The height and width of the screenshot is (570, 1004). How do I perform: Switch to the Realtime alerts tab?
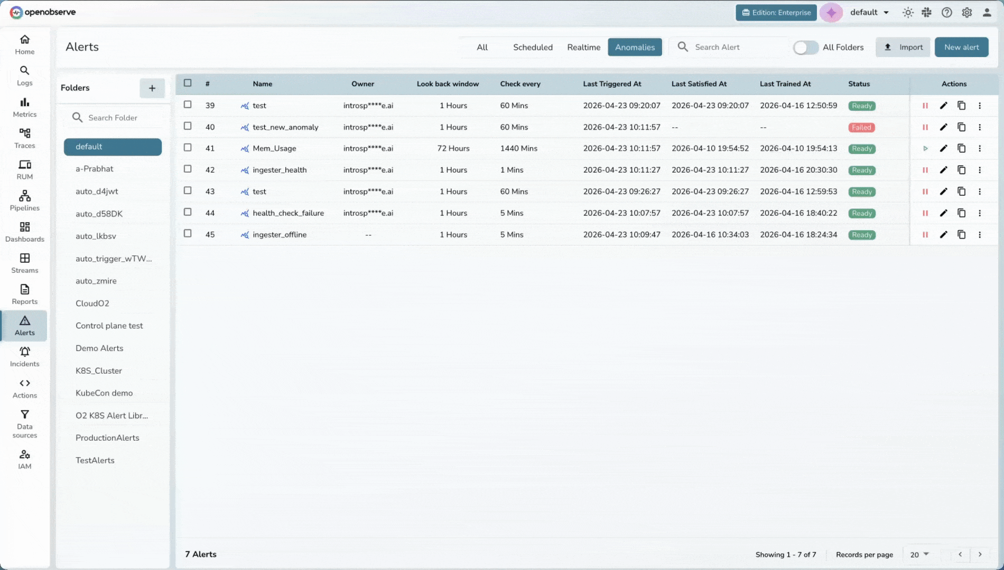coord(583,47)
